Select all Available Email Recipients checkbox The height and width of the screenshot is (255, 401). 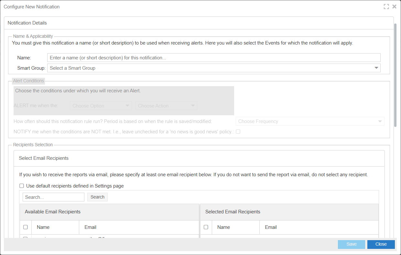(x=26, y=227)
